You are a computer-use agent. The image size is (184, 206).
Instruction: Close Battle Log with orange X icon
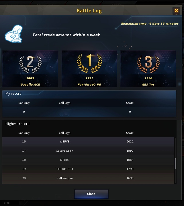click(176, 11)
